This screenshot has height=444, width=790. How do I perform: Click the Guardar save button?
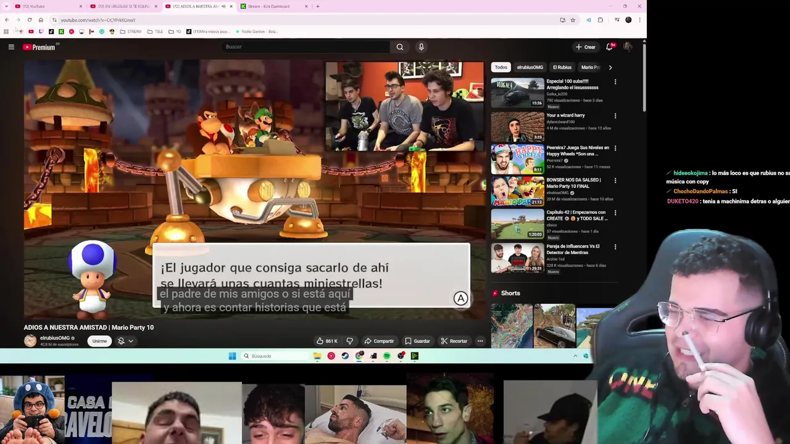click(x=418, y=341)
